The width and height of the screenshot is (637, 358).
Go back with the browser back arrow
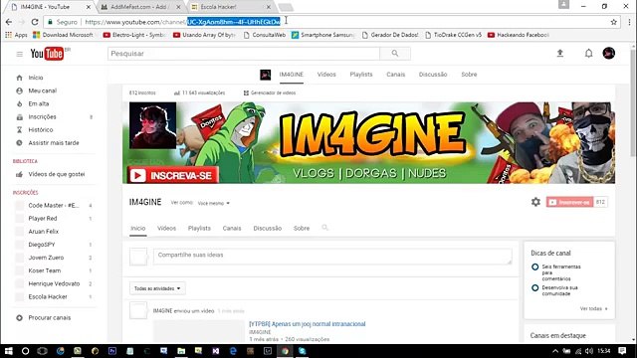(9, 22)
